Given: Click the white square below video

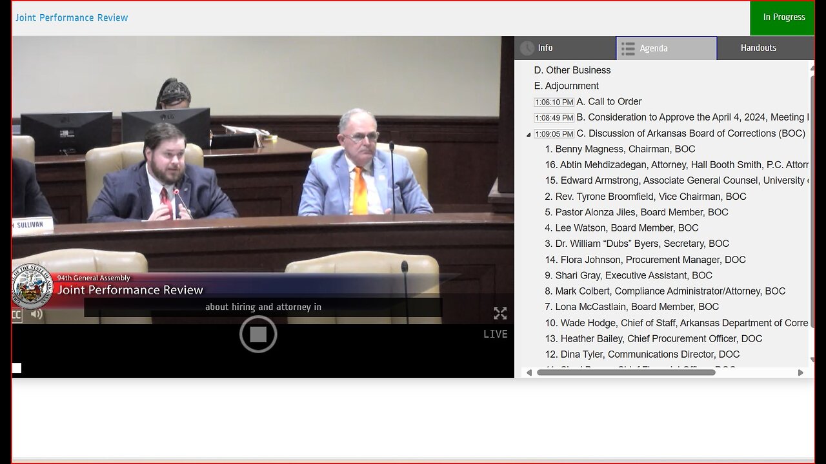Looking at the screenshot, I should pyautogui.click(x=17, y=368).
